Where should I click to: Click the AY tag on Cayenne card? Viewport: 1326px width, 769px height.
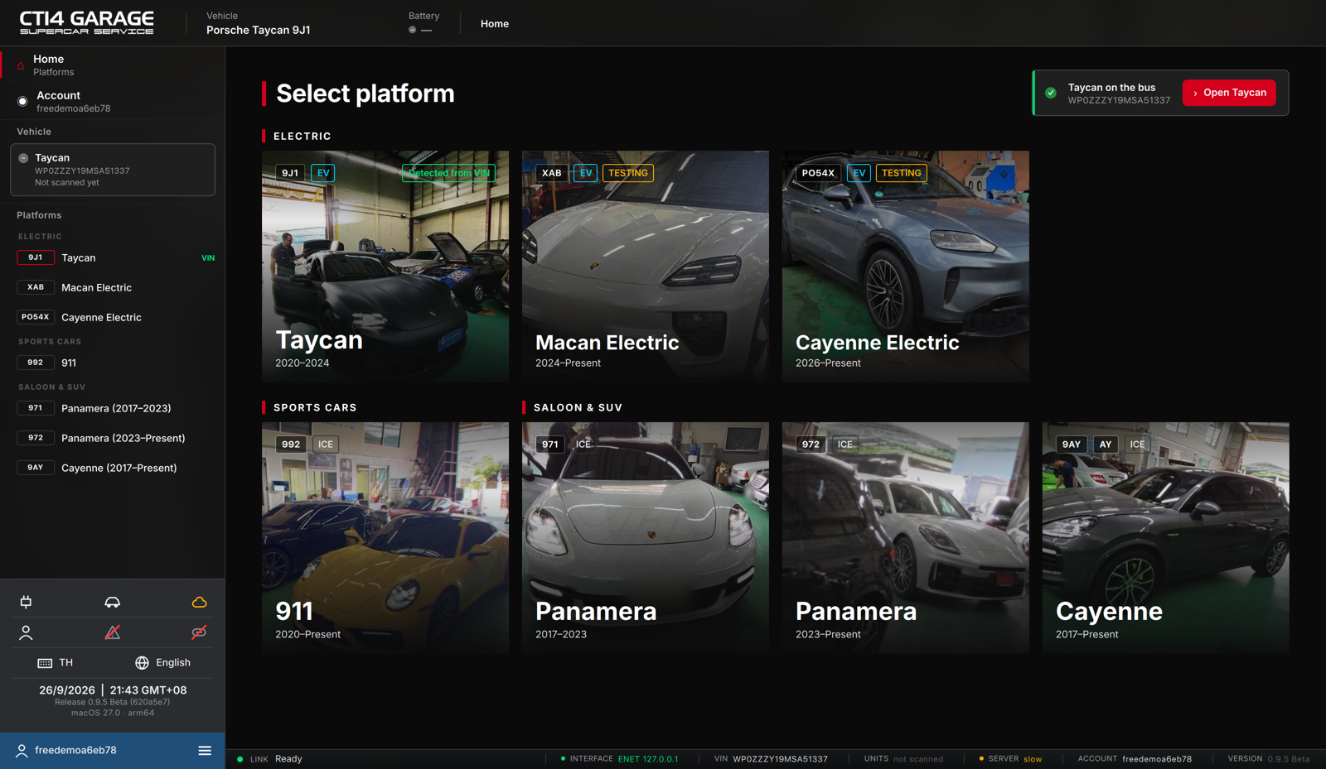point(1106,445)
